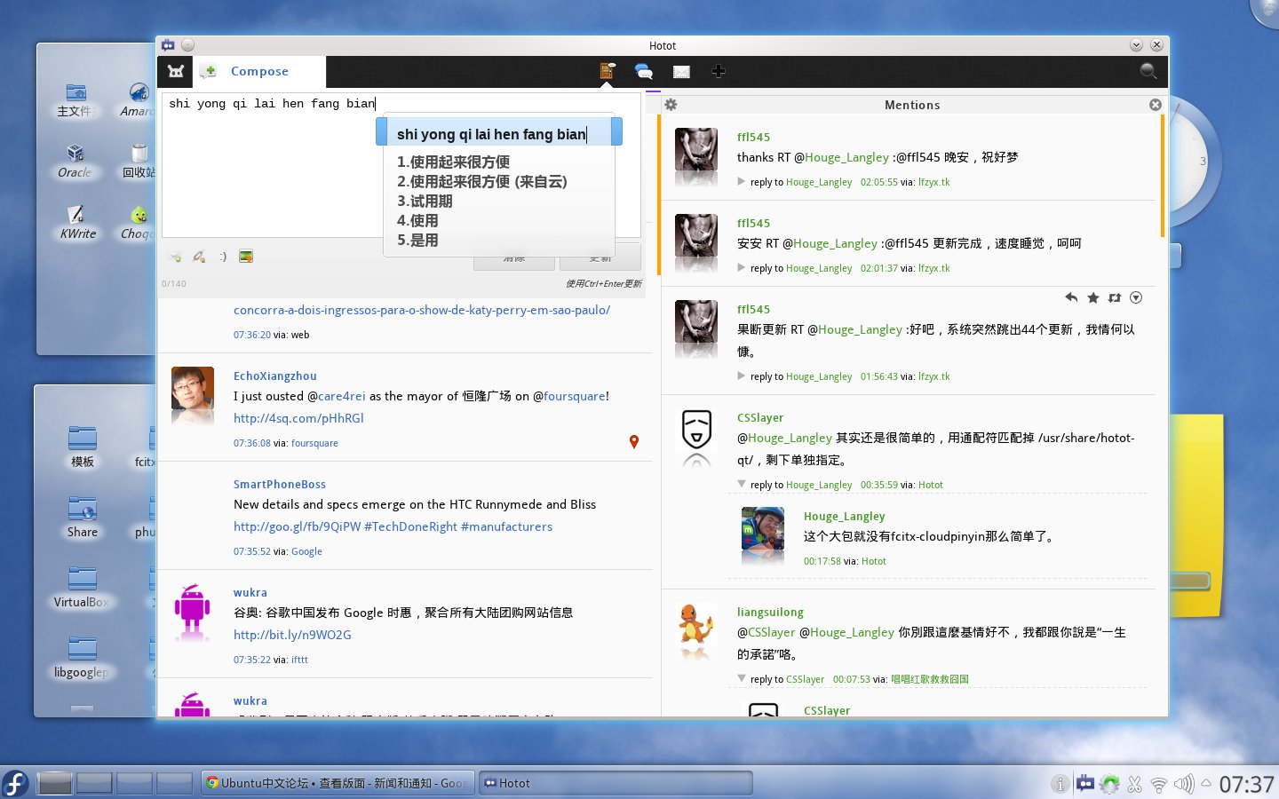Open the http://bit.ly/n9WO2G link

[x=292, y=635]
